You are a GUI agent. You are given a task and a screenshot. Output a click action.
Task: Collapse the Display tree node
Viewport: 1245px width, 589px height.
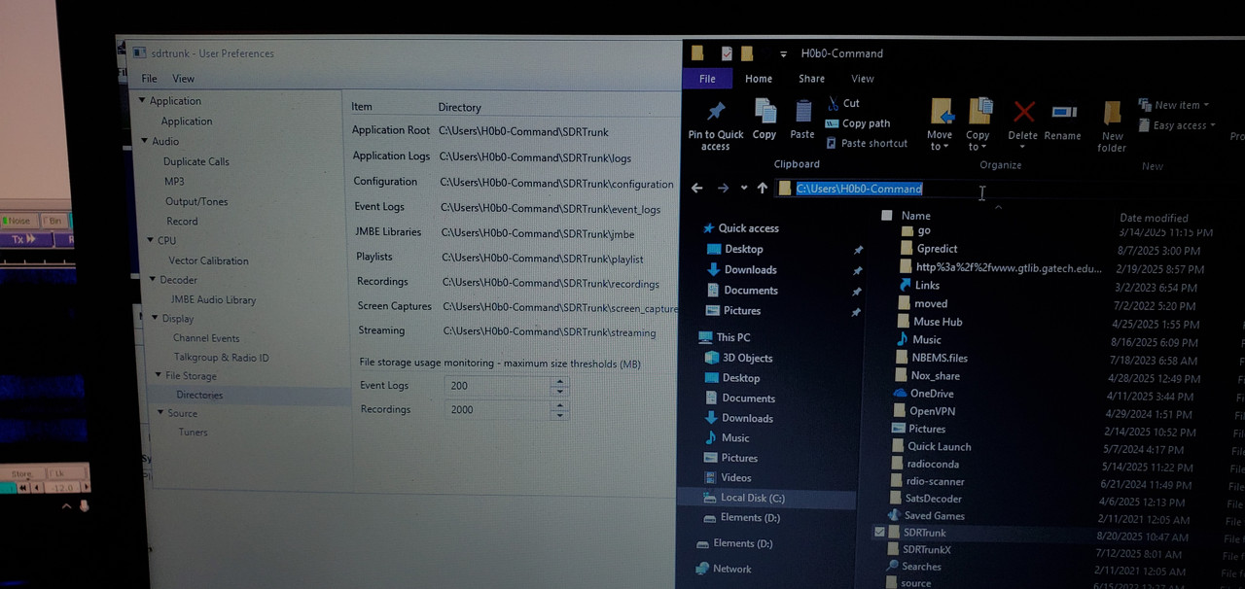[x=155, y=318]
